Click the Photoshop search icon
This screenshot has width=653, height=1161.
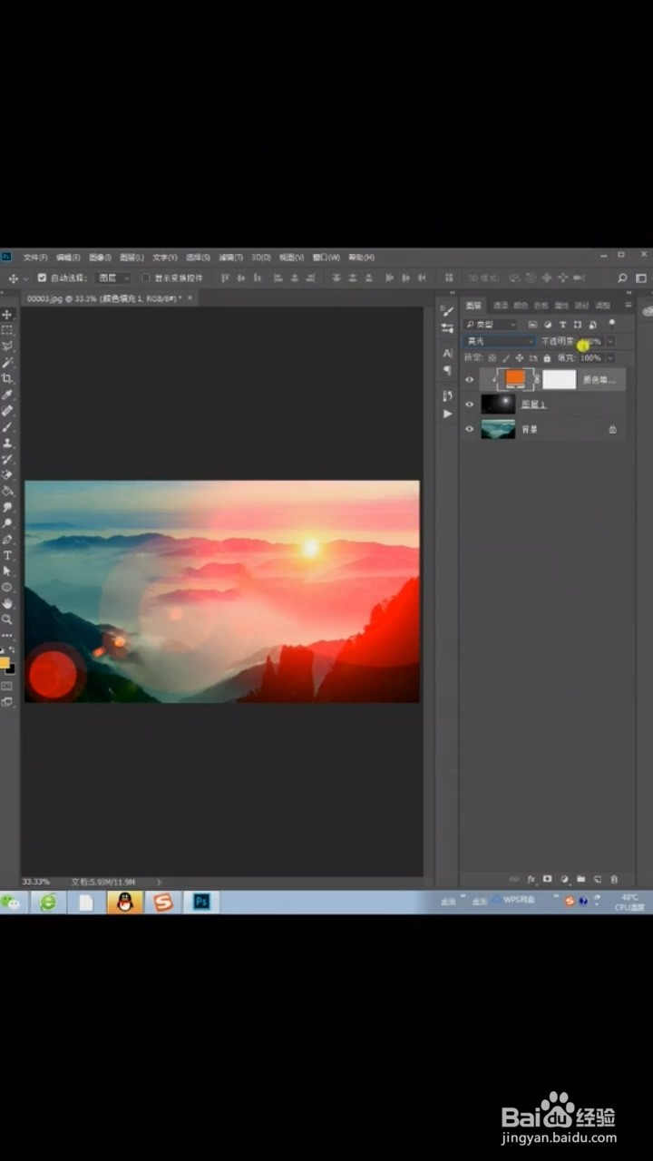click(x=622, y=278)
